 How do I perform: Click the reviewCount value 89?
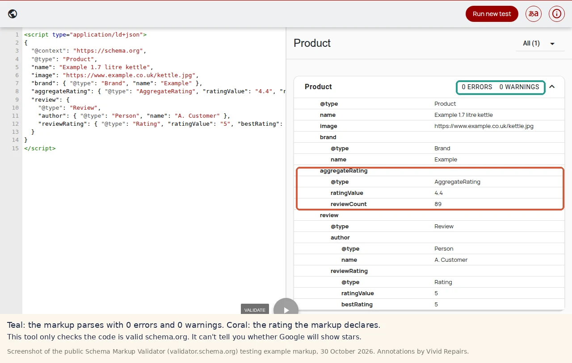438,204
